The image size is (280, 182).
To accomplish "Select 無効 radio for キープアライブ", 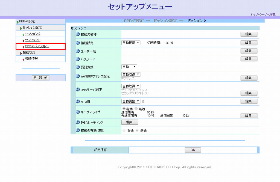I will 136,109.
